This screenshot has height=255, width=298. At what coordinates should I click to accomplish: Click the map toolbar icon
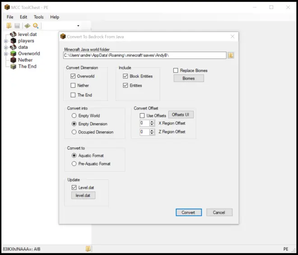28,26
